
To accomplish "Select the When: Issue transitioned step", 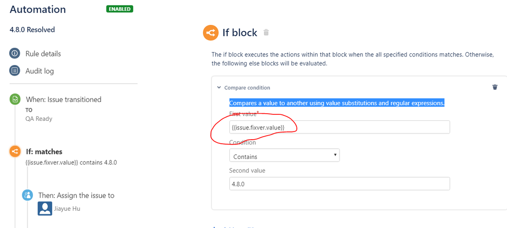I will pos(63,100).
